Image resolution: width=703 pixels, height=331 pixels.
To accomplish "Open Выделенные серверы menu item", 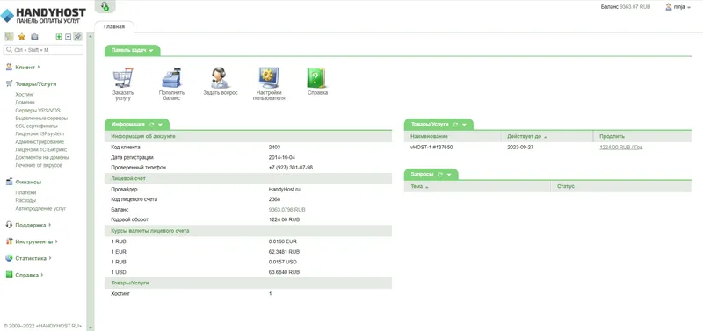I will coord(41,119).
